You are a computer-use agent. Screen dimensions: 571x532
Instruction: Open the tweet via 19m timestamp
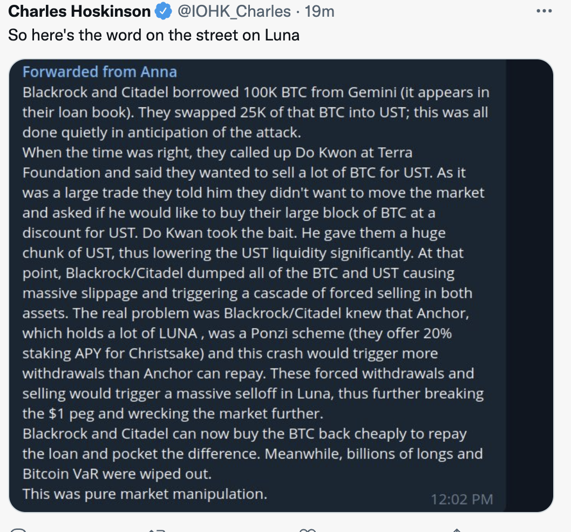click(x=320, y=11)
